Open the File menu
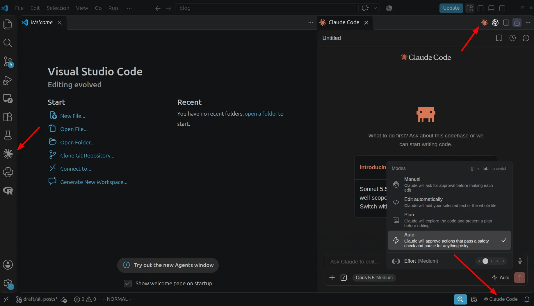The width and height of the screenshot is (534, 306). (x=19, y=8)
